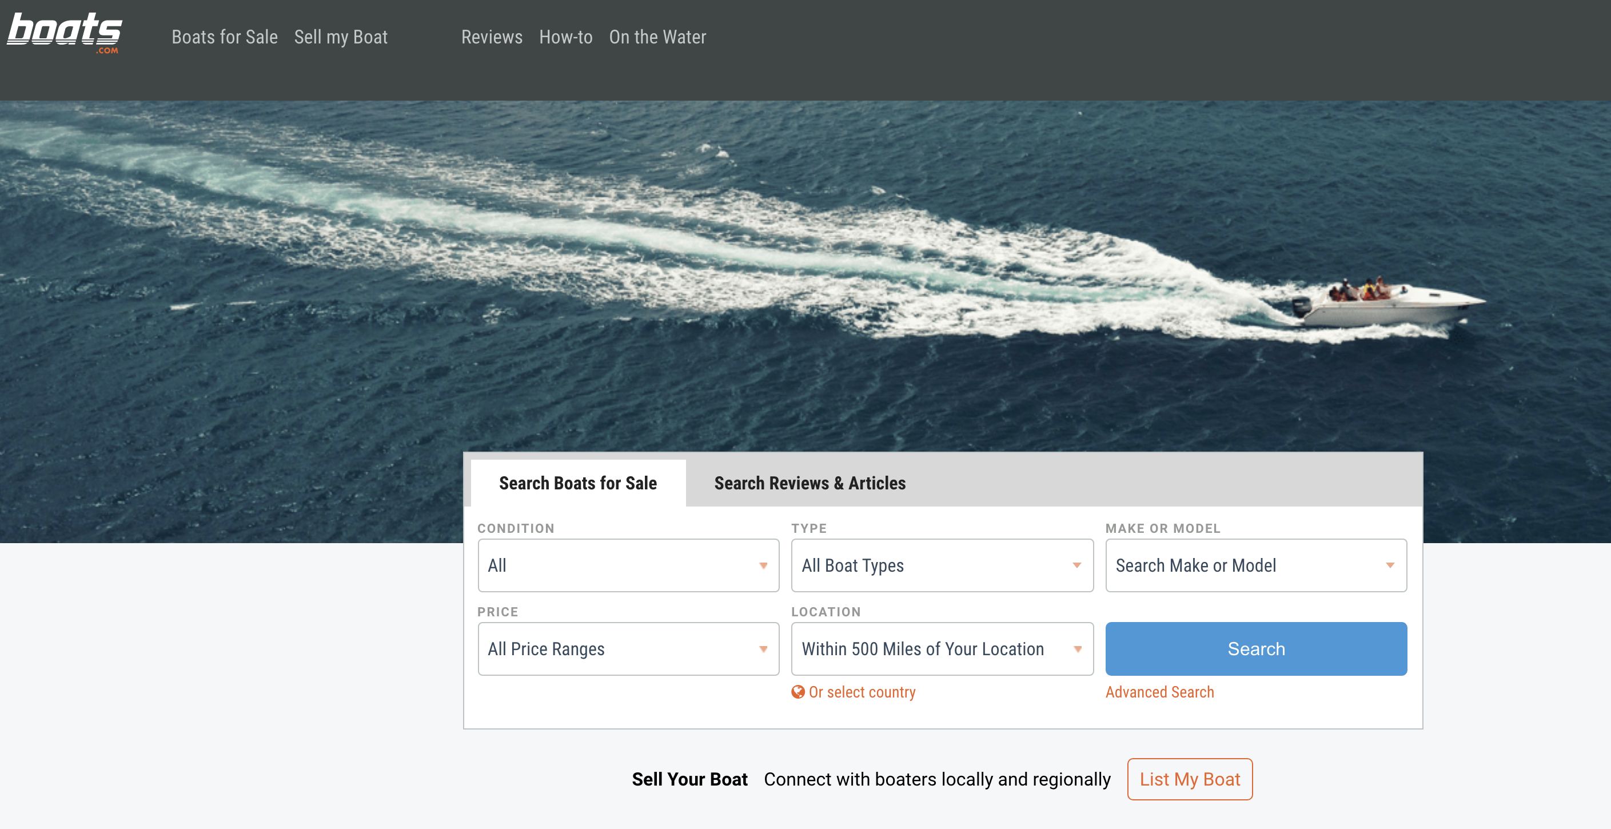This screenshot has height=829, width=1611.
Task: Select the Search Boats for Sale tab
Action: (577, 483)
